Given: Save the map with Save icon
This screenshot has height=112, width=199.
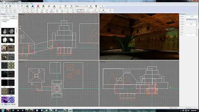Looking at the screenshot, I should tap(10, 7).
